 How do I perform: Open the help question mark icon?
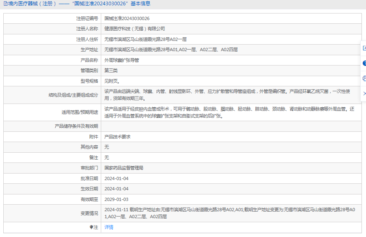pyautogui.click(x=364, y=63)
